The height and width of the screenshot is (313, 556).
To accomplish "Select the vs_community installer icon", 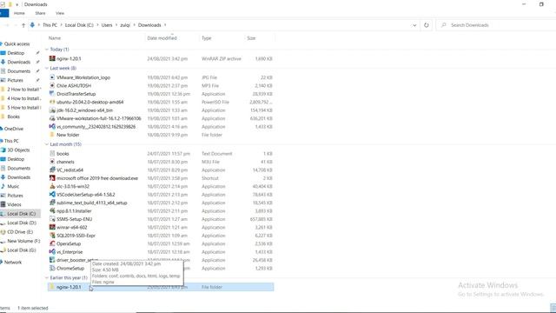I will pos(52,127).
